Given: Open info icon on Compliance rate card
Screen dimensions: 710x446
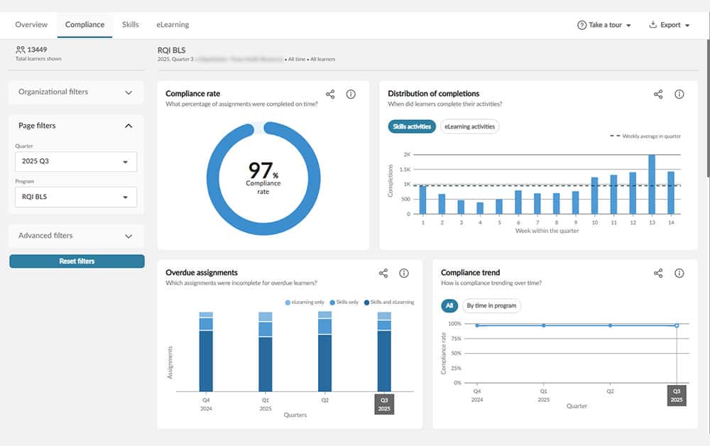Looking at the screenshot, I should coord(351,94).
